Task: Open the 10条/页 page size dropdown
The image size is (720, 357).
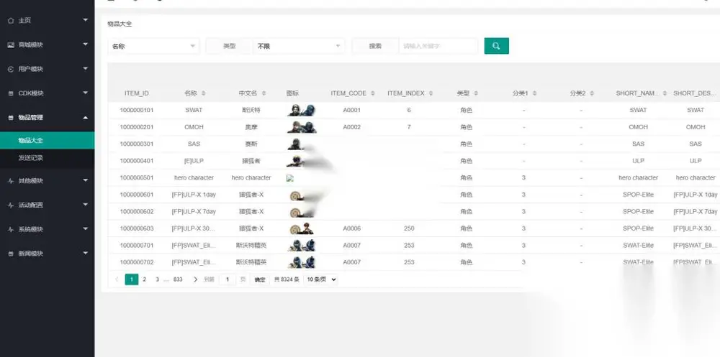Action: (320, 279)
